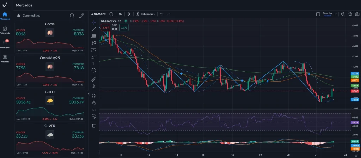Click GOLD VENDER price 3036.42
The width and height of the screenshot is (361, 158).
pyautogui.click(x=23, y=102)
